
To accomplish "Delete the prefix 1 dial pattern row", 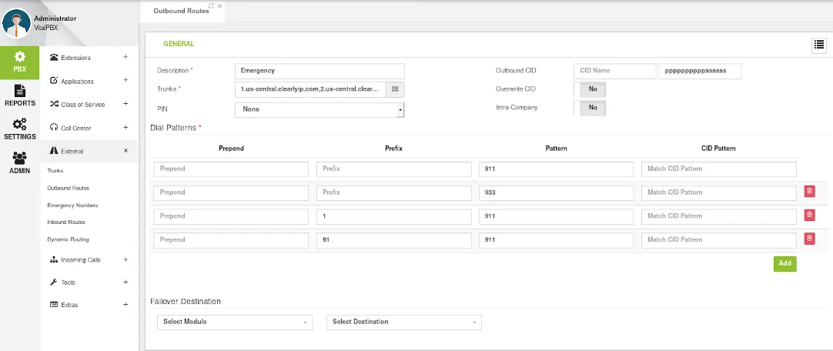I will point(809,215).
